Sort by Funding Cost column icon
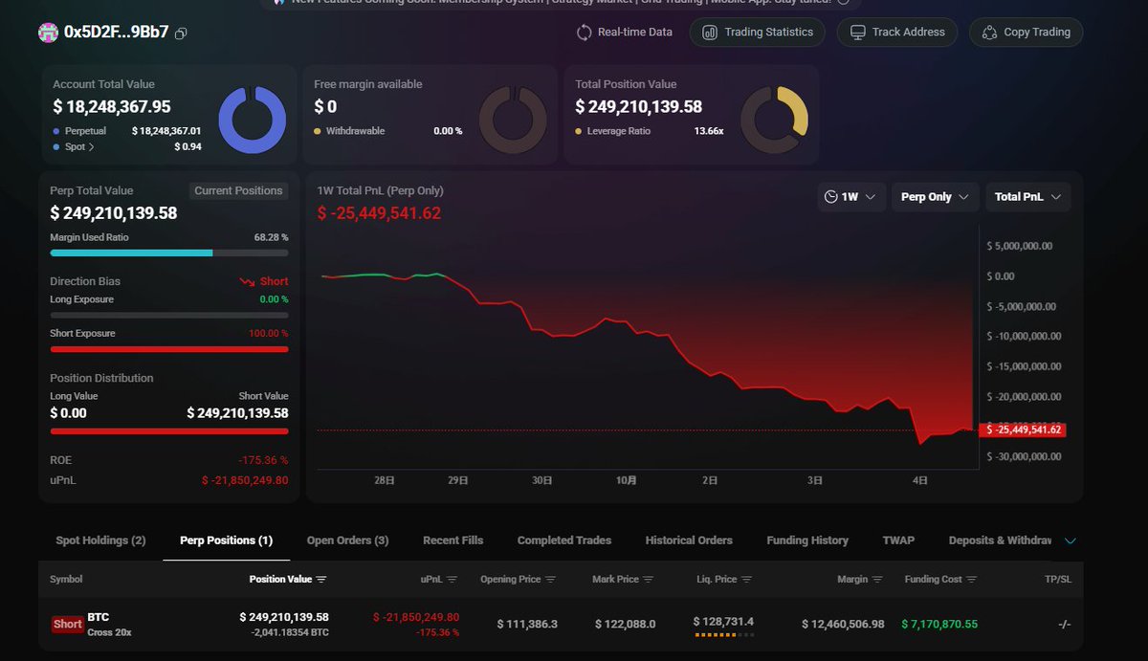Image resolution: width=1148 pixels, height=661 pixels. pyautogui.click(x=971, y=580)
